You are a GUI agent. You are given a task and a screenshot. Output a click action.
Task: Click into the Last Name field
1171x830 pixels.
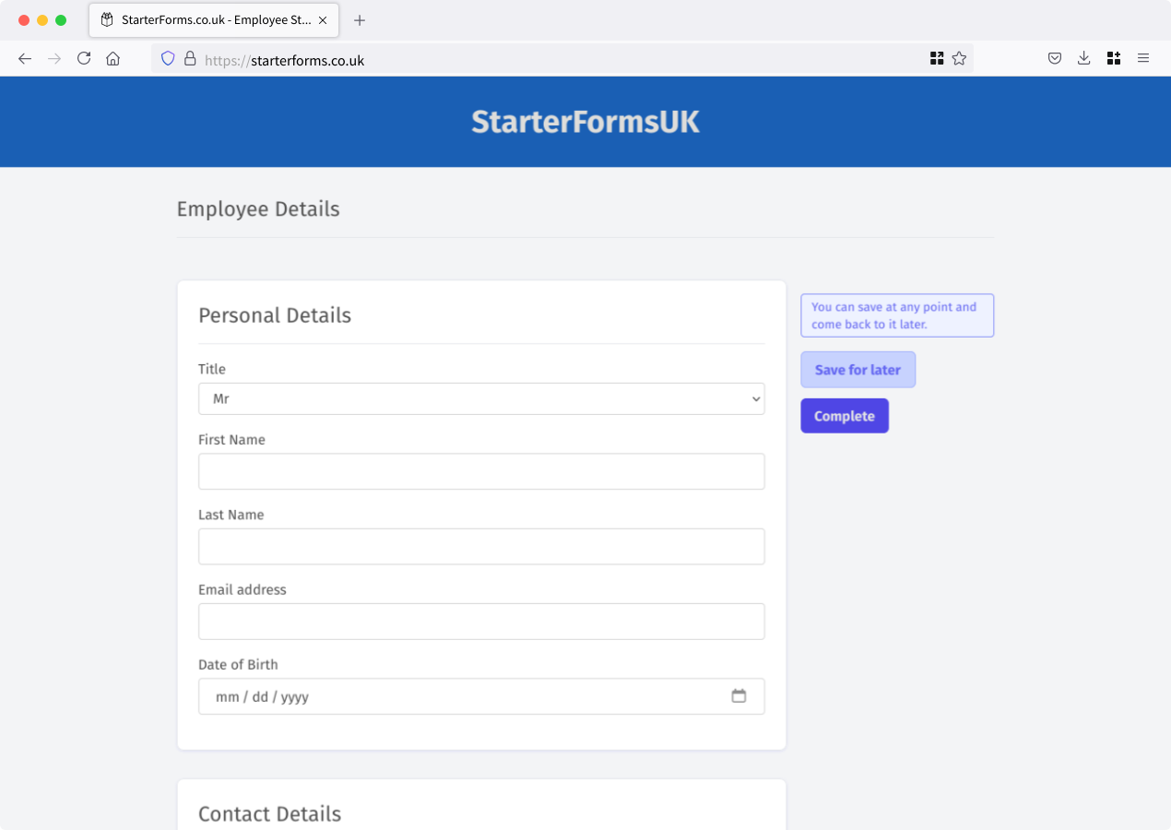coord(481,547)
